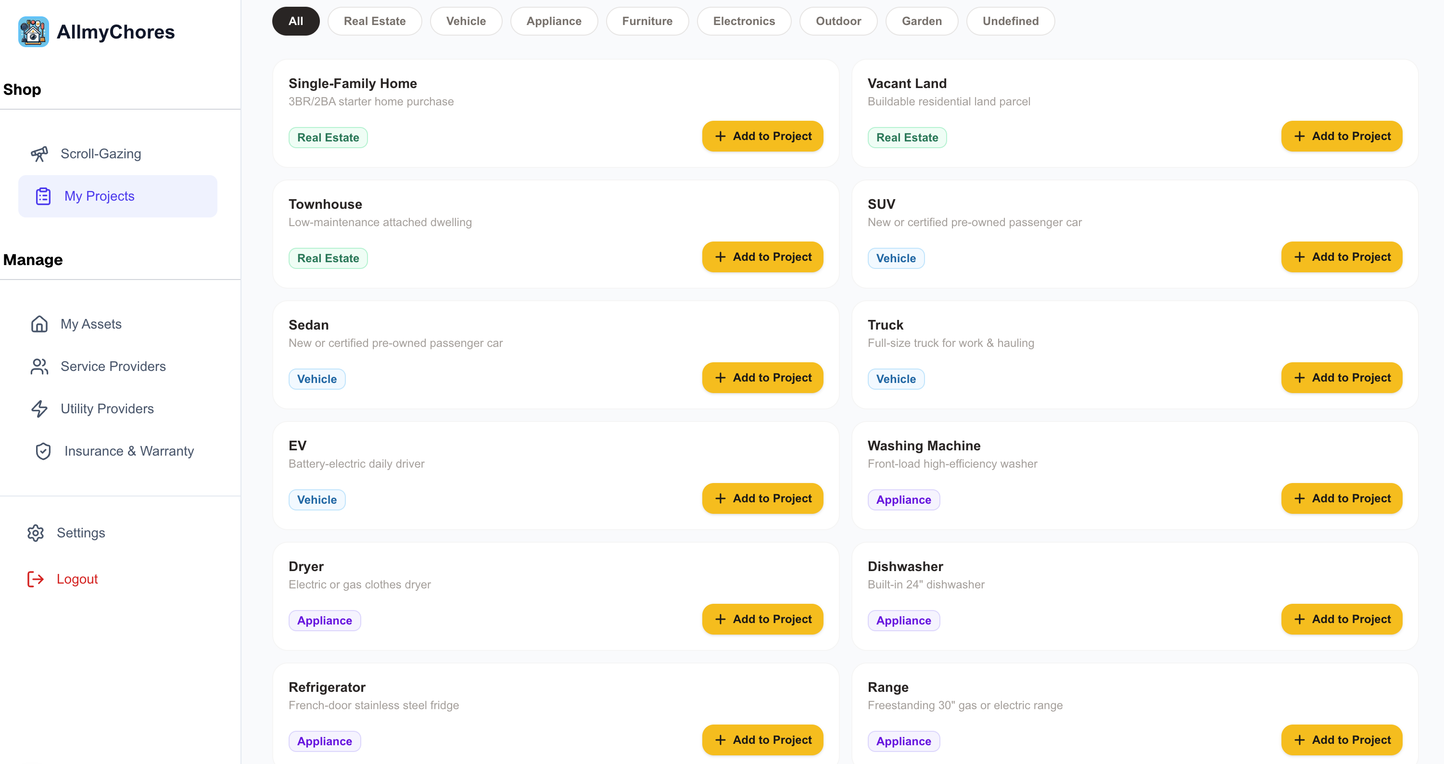The height and width of the screenshot is (764, 1444).
Task: Click plus icon on Single-Family Home card
Action: [721, 136]
